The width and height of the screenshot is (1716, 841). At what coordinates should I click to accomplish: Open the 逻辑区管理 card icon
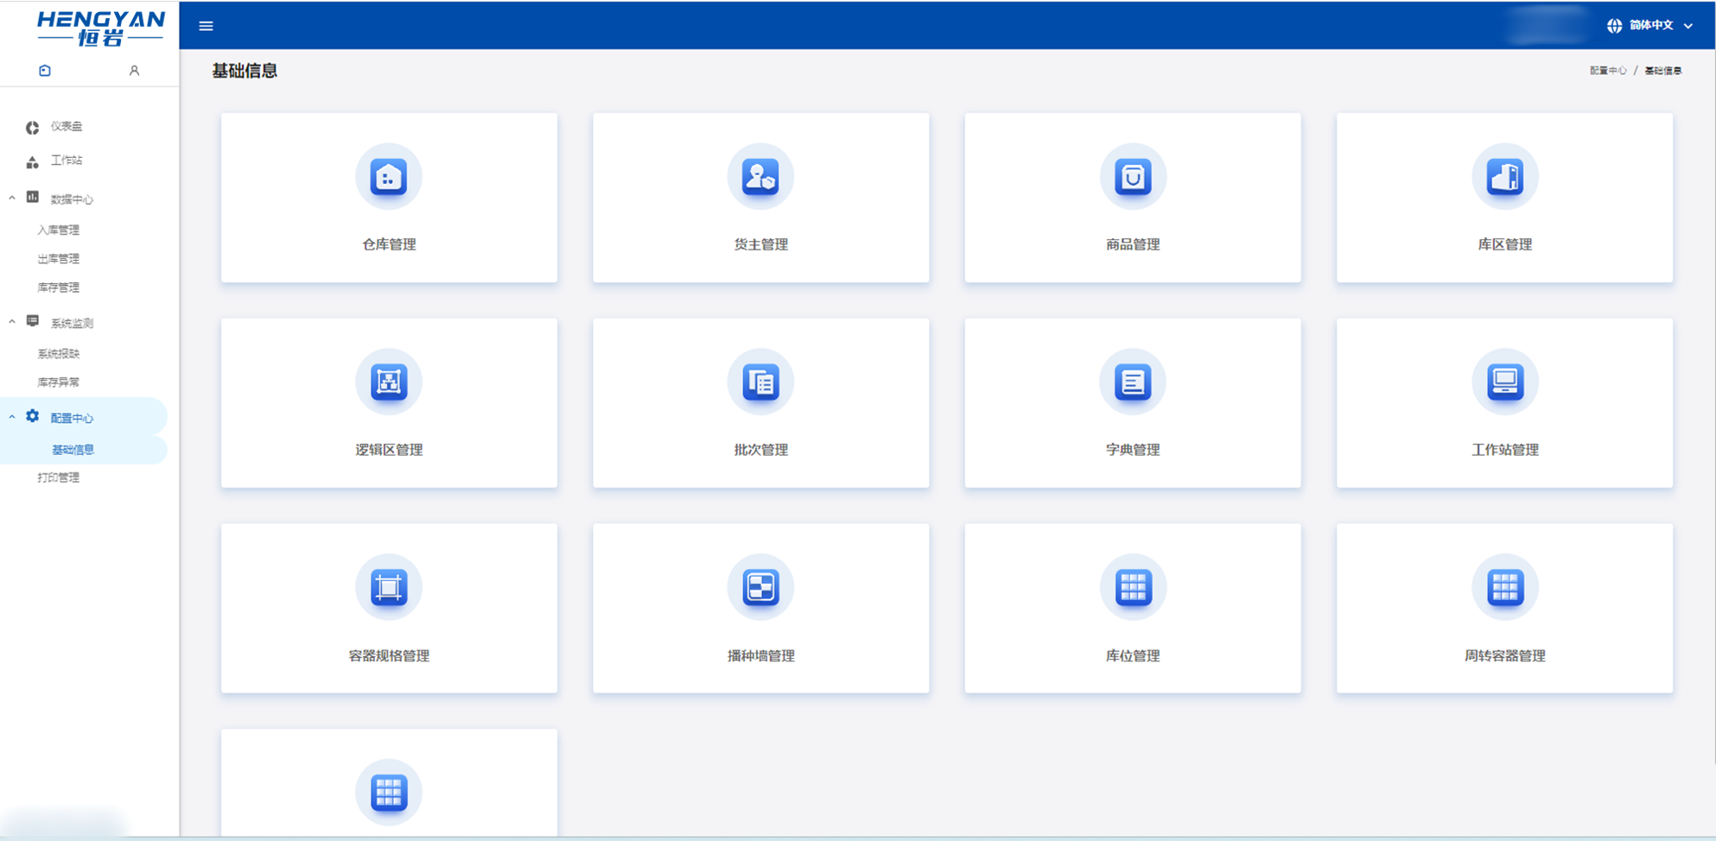389,382
